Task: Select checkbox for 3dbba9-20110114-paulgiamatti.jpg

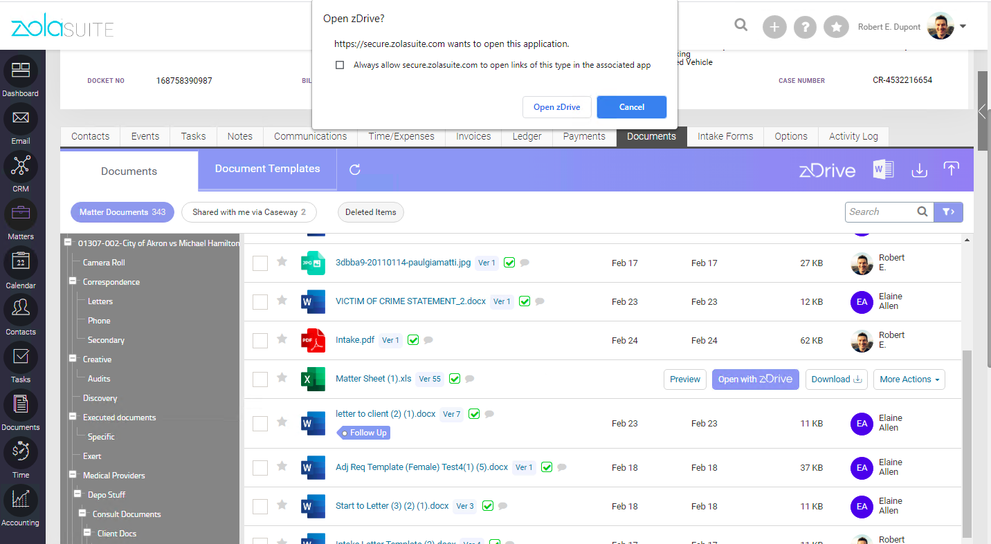Action: pos(260,263)
